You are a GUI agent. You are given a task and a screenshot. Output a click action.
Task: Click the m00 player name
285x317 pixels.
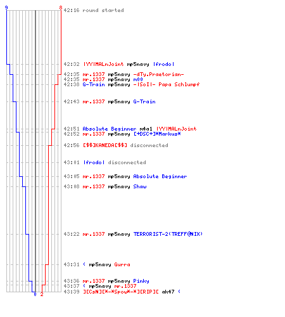[138, 79]
